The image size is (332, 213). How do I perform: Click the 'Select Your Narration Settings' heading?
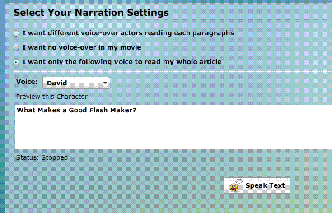[x=91, y=13]
